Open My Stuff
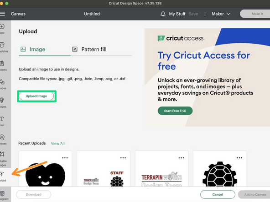Image resolution: width=270 pixels, height=202 pixels. tap(177, 14)
